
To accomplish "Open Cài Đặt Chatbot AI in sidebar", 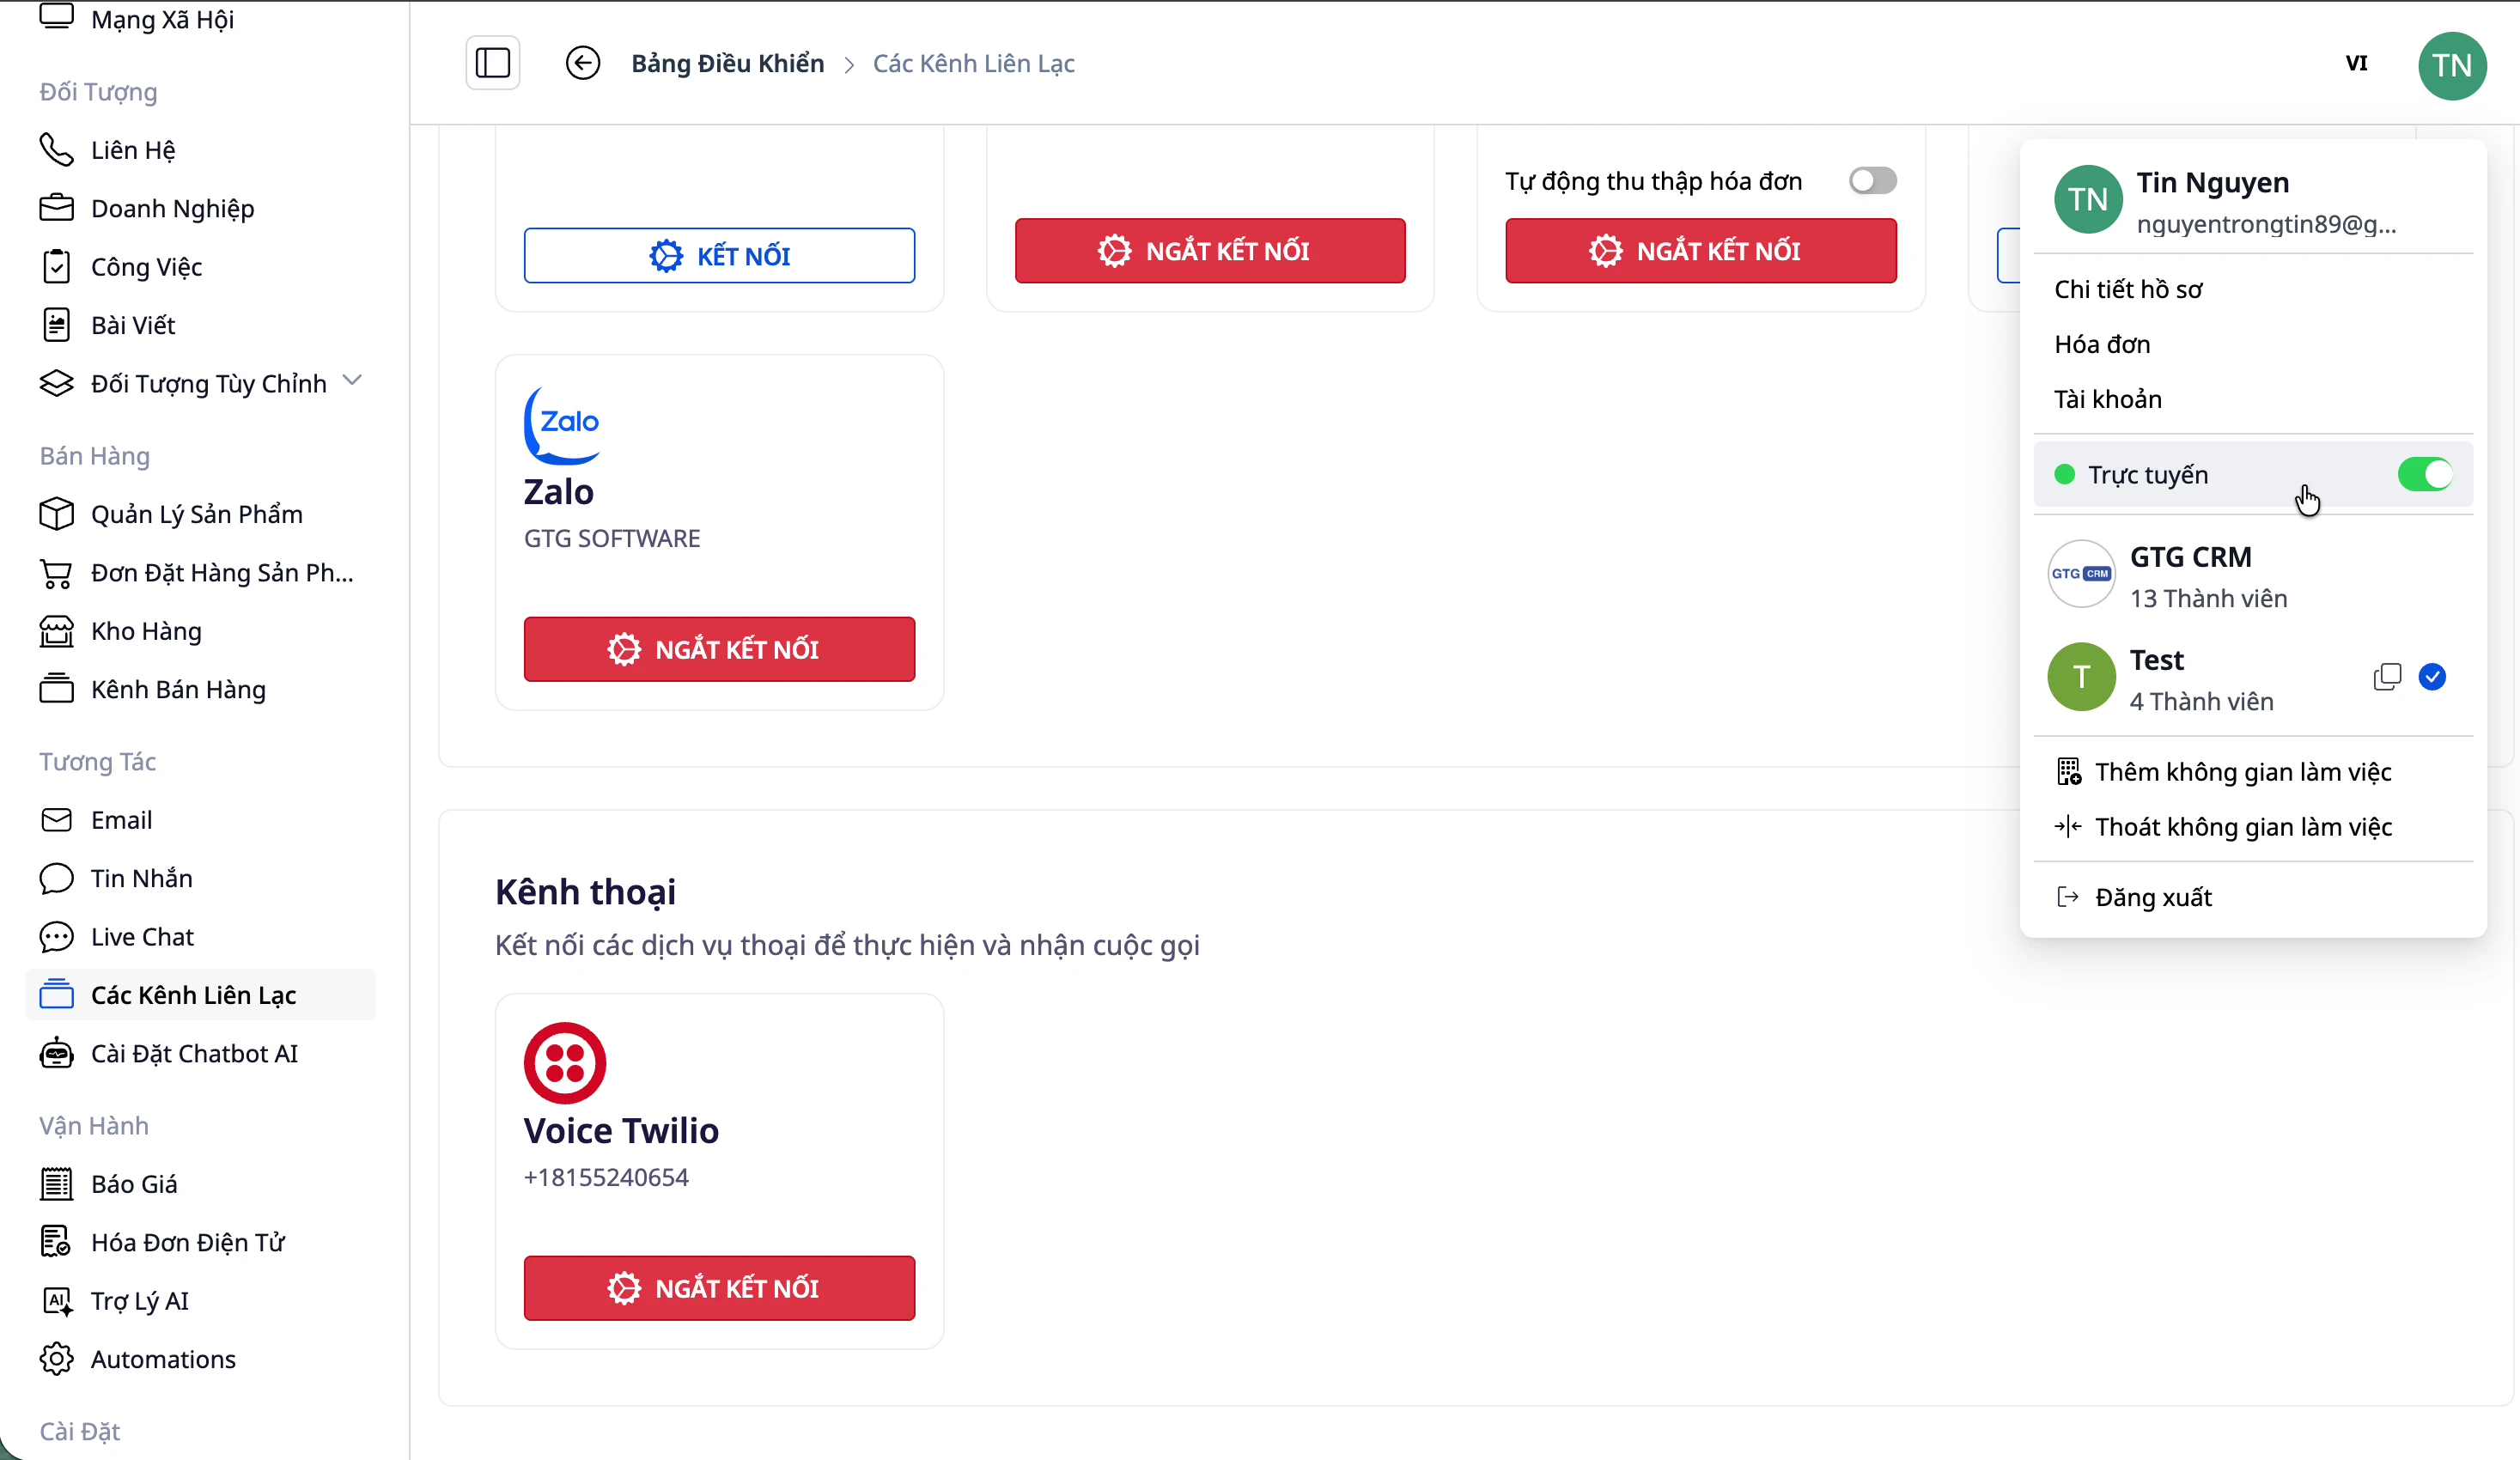I will tap(194, 1053).
